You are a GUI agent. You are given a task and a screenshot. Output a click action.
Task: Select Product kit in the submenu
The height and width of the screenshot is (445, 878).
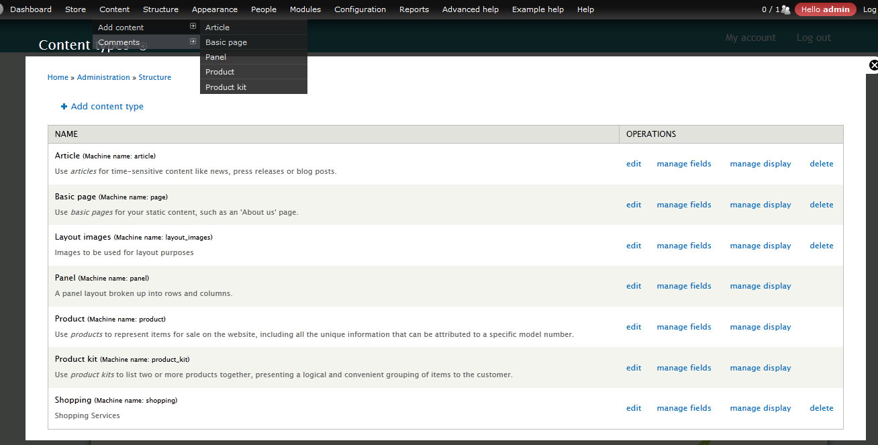click(x=224, y=87)
